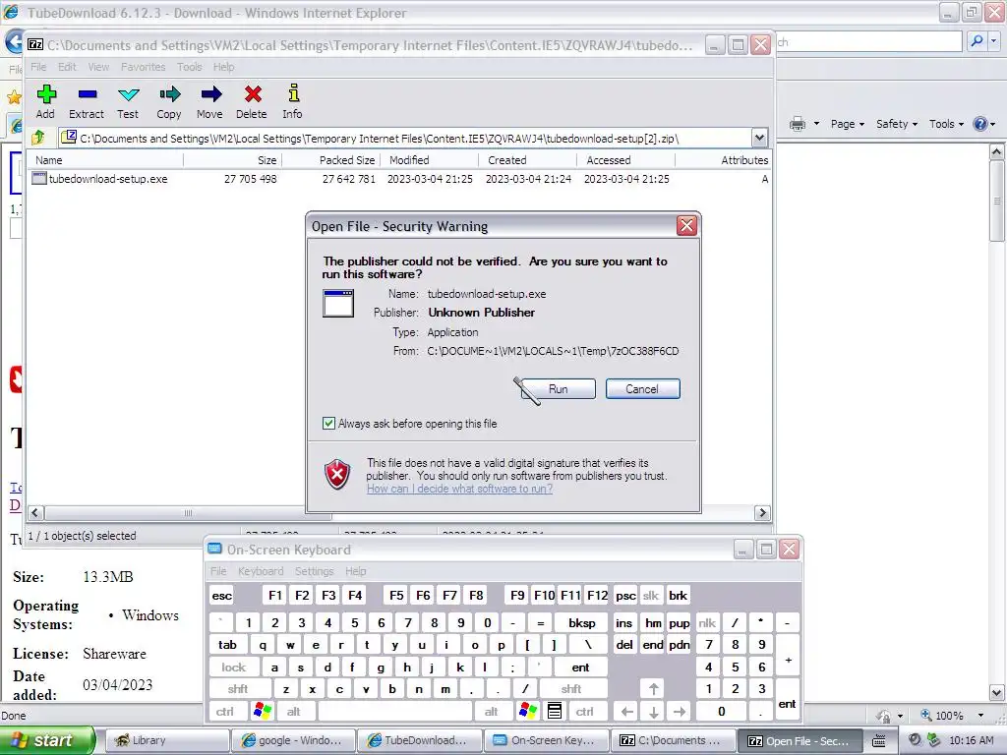1007x755 pixels.
Task: Click the 7-Zip scrollbar right arrow
Action: tap(762, 513)
